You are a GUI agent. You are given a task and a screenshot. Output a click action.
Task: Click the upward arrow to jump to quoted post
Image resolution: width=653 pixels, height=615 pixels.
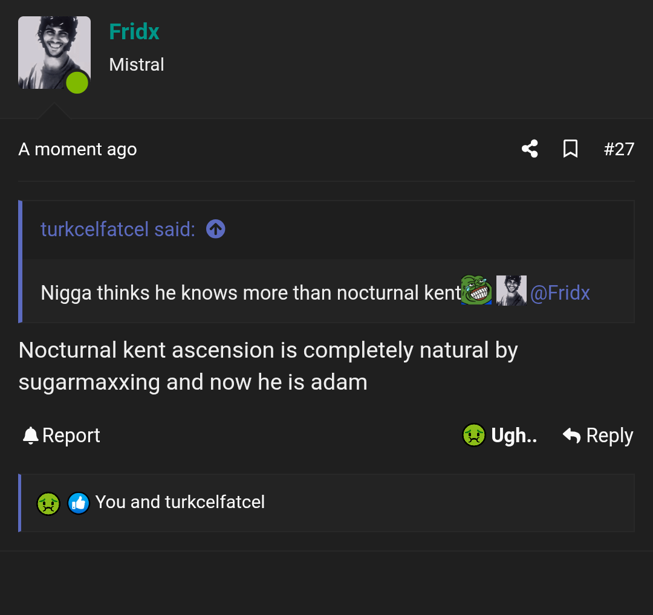[215, 229]
